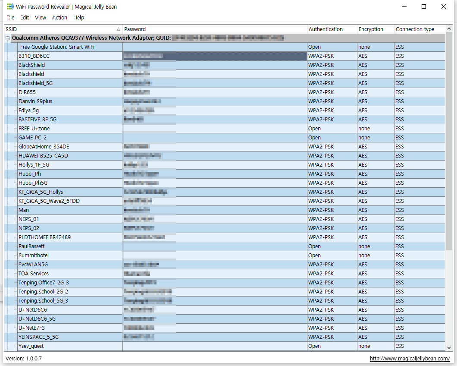The height and width of the screenshot is (366, 457).
Task: Click the none encryption cell for GAME_PC_2
Action: point(376,138)
